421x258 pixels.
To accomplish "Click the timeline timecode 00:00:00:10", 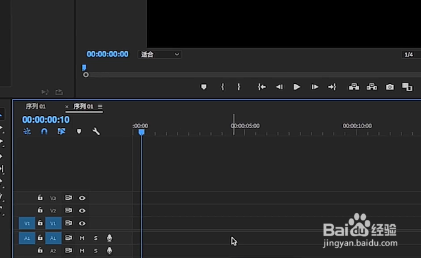I will point(46,120).
